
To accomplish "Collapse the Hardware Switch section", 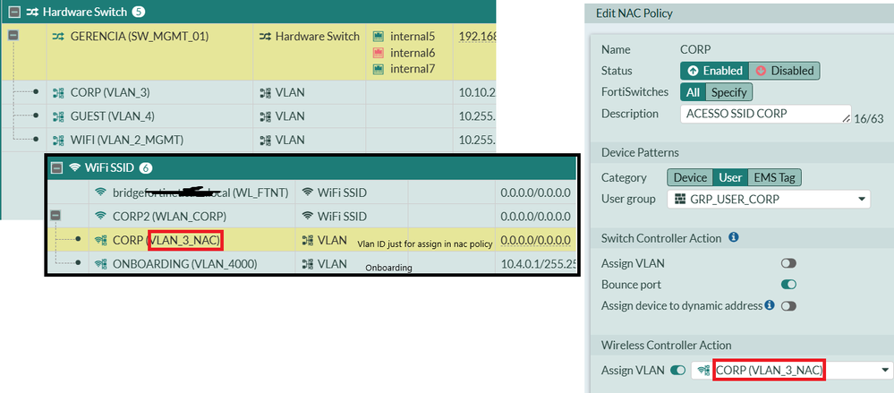I will click(x=14, y=11).
